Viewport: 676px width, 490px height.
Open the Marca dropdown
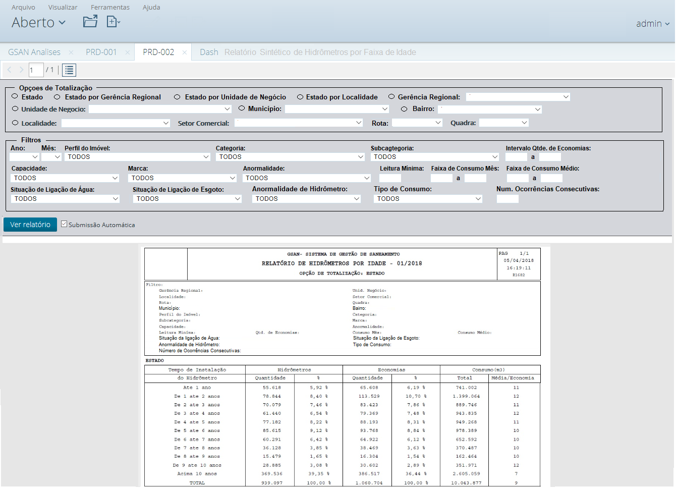pyautogui.click(x=182, y=178)
